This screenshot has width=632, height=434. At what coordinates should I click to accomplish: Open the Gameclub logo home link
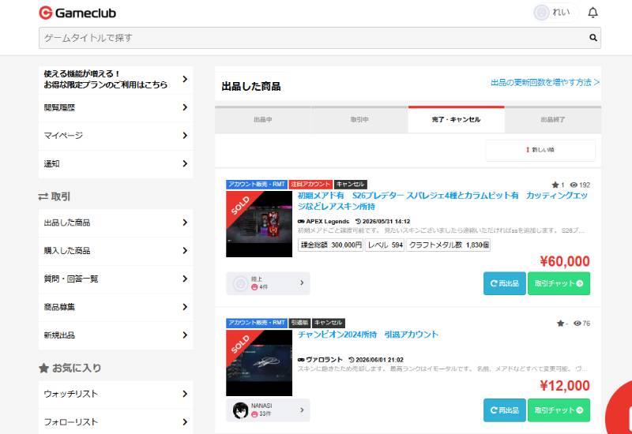(77, 13)
